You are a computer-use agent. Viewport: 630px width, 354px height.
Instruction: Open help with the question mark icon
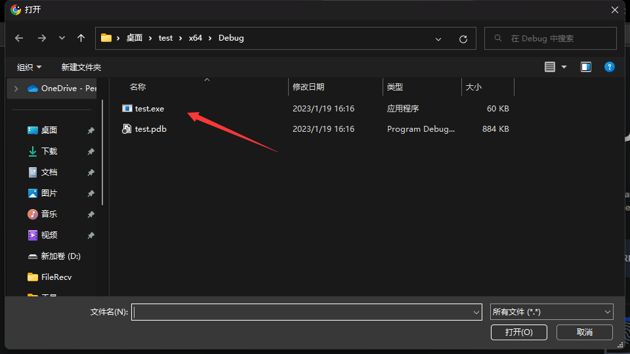(610, 67)
